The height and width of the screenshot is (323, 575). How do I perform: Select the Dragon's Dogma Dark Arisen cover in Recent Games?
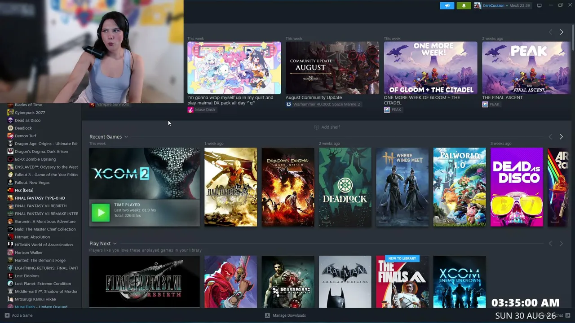288,187
